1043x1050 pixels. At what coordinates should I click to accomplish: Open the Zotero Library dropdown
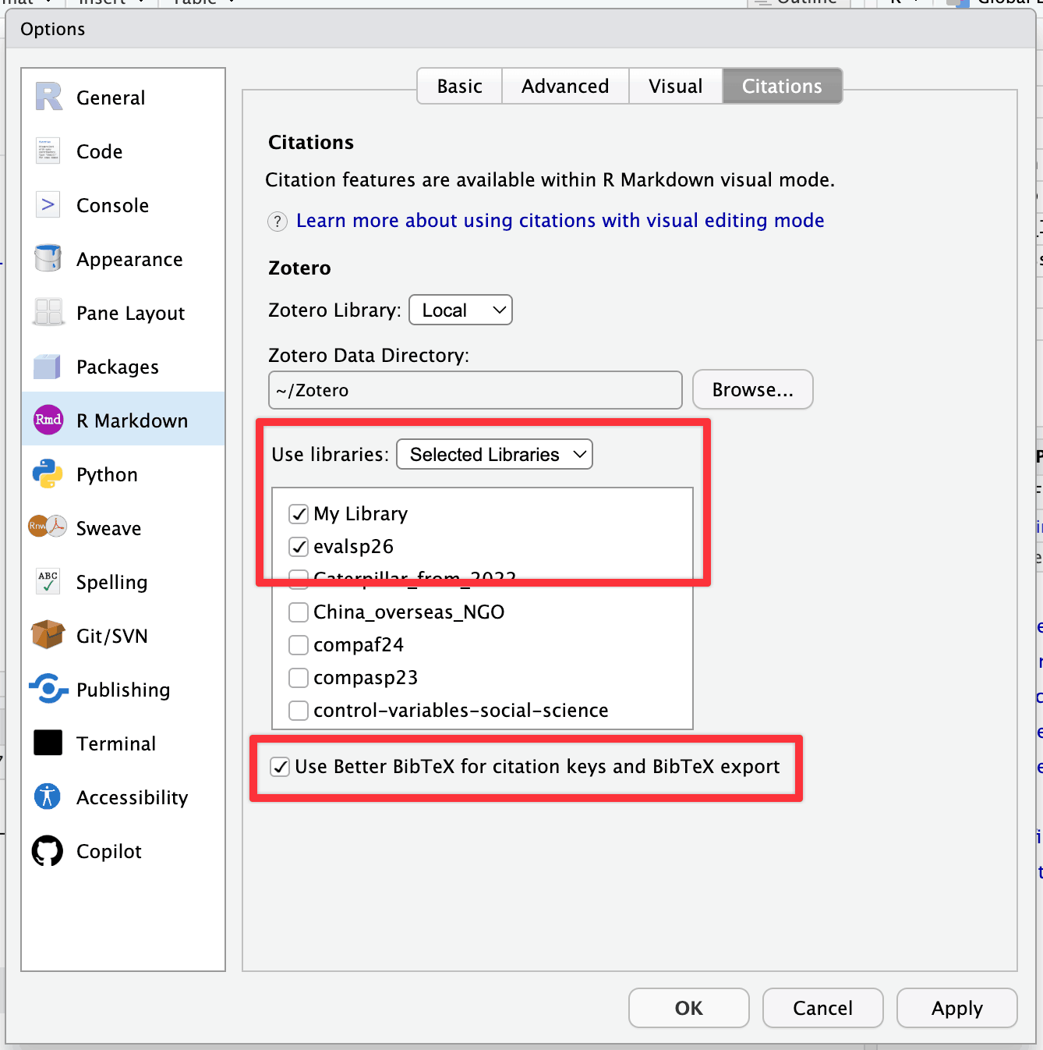pos(460,310)
